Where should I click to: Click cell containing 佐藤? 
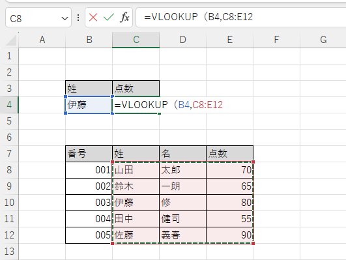pyautogui.click(x=136, y=235)
